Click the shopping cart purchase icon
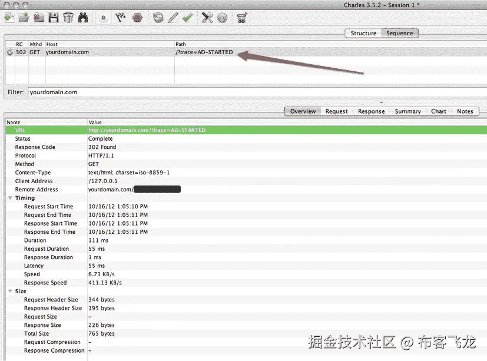The image size is (487, 361). click(241, 18)
